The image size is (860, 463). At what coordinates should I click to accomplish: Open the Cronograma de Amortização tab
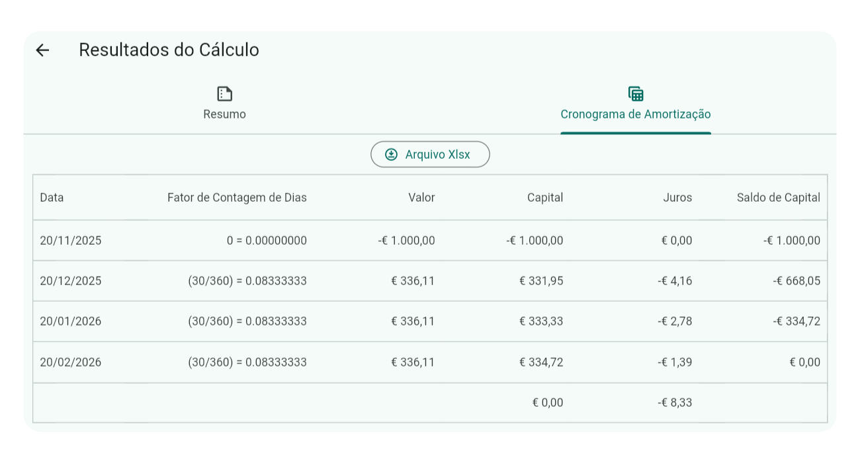[x=636, y=105]
